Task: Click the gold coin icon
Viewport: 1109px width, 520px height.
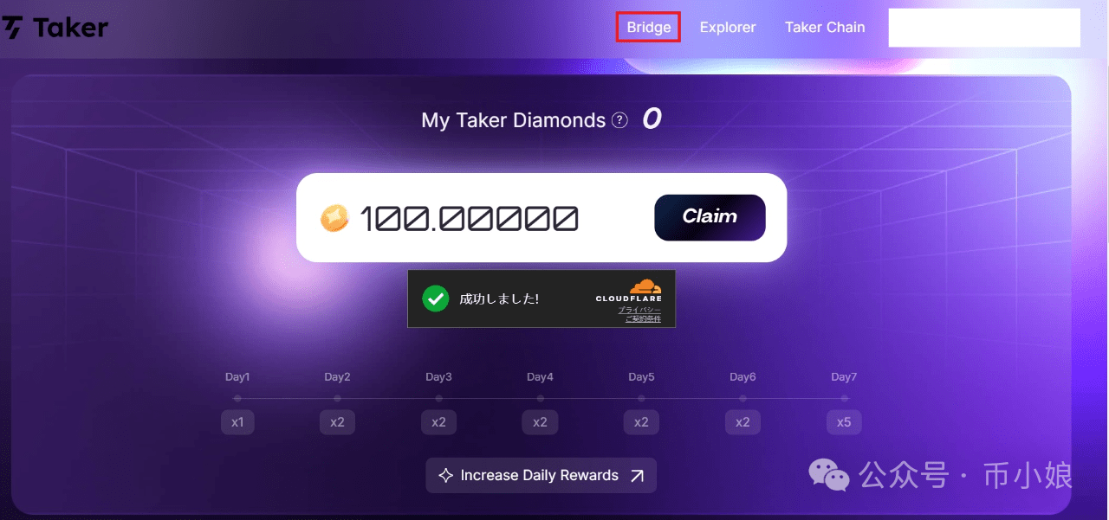Action: click(x=334, y=218)
